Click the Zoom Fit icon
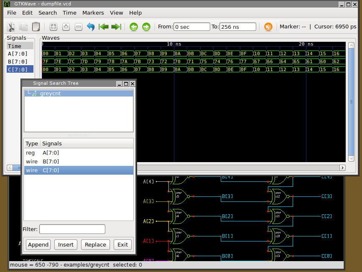Image resolution: width=362 pixels, height=272 pixels. [x=53, y=27]
